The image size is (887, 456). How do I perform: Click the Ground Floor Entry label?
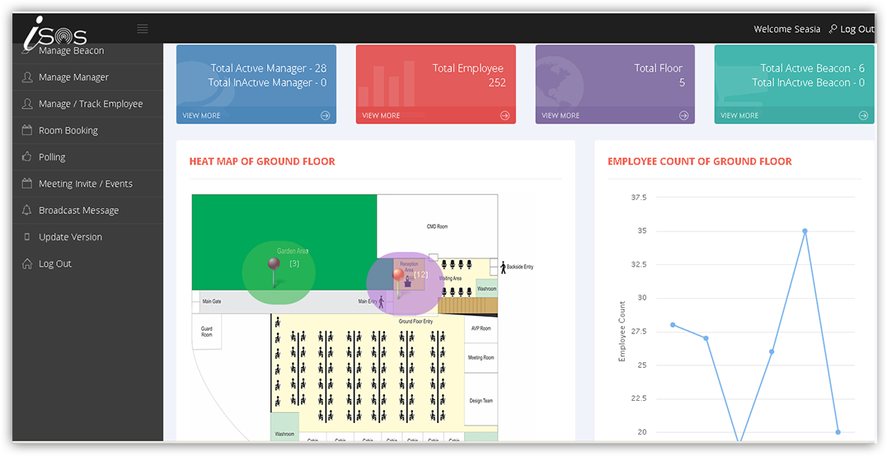coord(415,321)
